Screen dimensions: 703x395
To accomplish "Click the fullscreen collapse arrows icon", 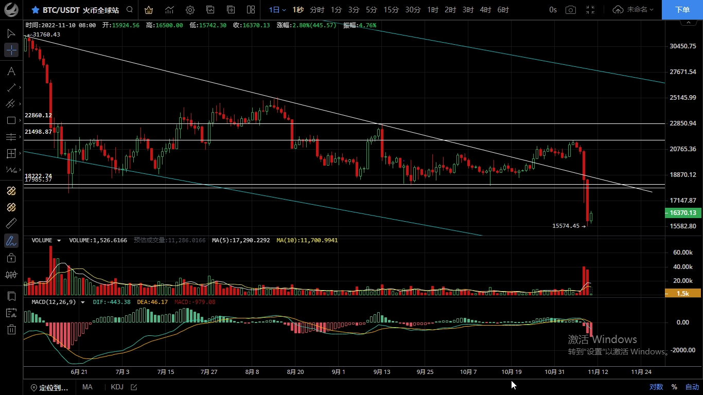I will click(x=590, y=10).
